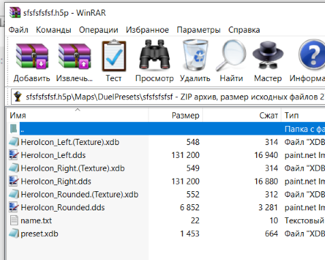Screen dimensions: 325x260
Task: Click paint.net icon of HeroIcon_Rounded.dds
Action: pyautogui.click(x=14, y=208)
